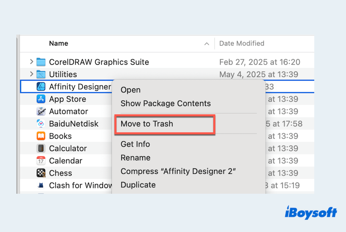Screen dimensions: 346x232
Task: Click Duplicate in the context menu
Action: coord(138,185)
